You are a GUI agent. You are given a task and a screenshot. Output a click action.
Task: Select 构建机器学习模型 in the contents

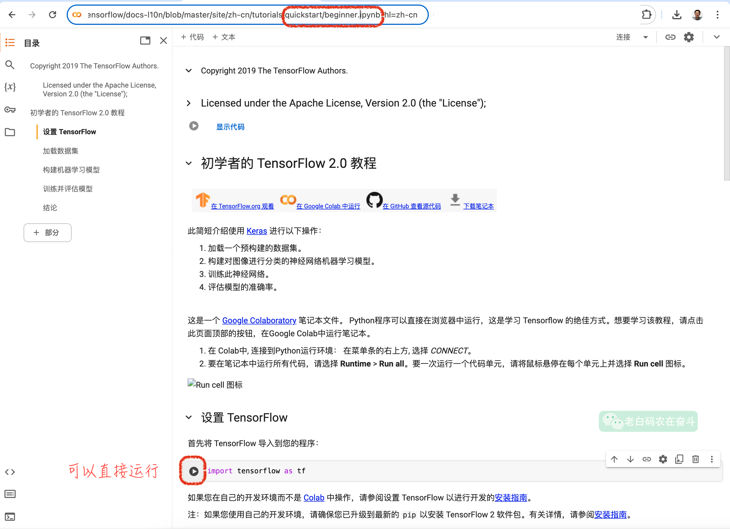[x=71, y=170]
